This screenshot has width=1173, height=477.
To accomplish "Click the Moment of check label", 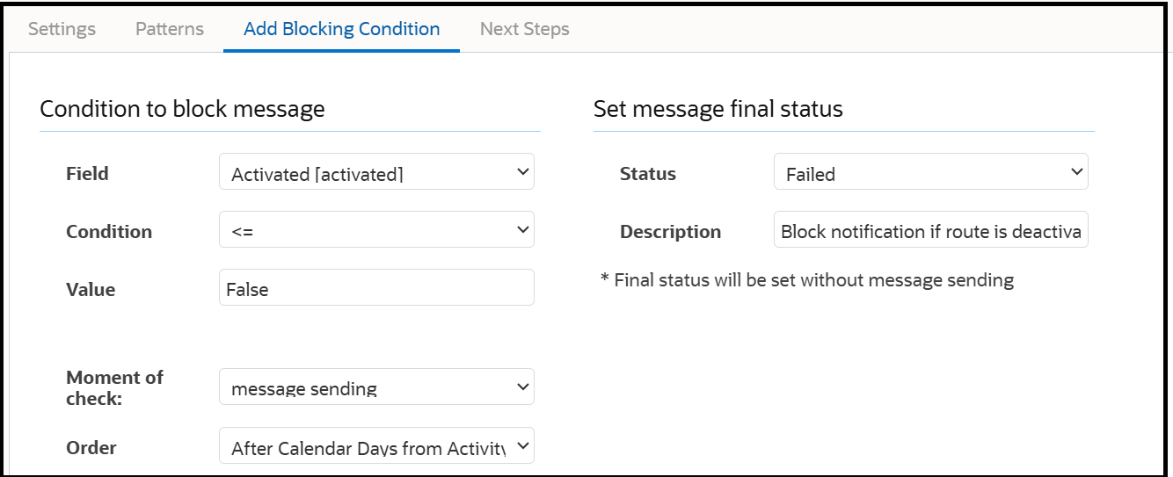I will 114,387.
